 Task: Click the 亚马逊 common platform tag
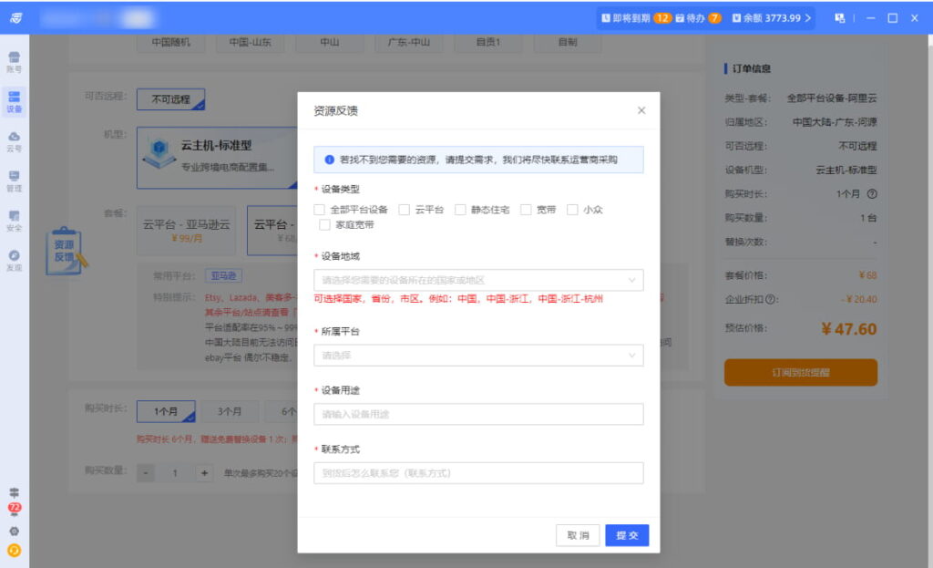(224, 275)
